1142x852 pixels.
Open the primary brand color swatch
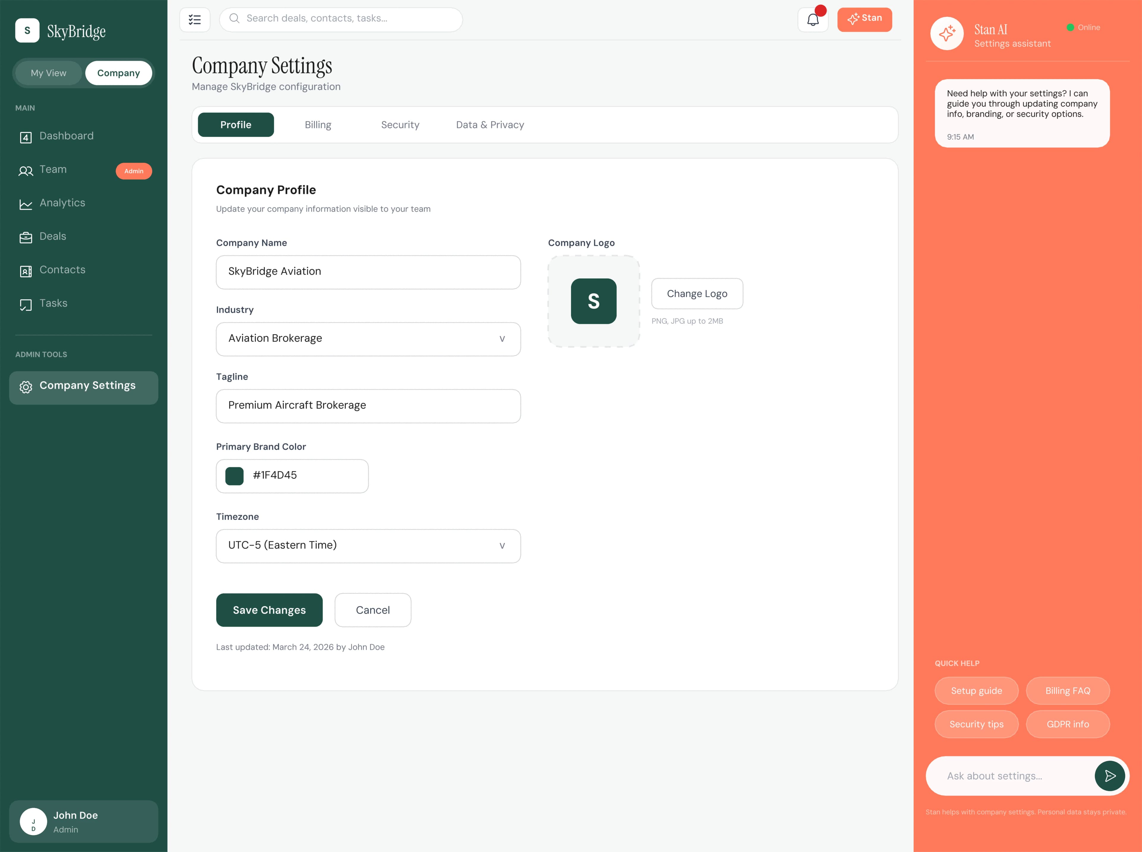tap(235, 475)
